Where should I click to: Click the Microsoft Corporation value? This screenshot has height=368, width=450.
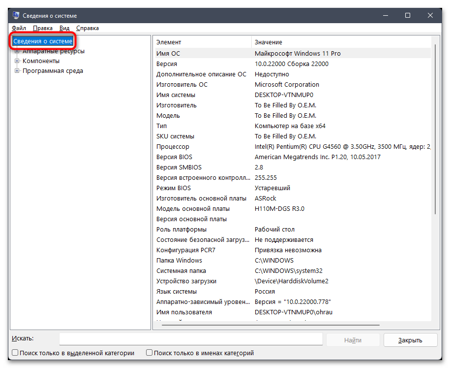pos(287,85)
